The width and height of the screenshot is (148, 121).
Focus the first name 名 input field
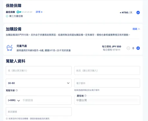[x=39, y=71]
